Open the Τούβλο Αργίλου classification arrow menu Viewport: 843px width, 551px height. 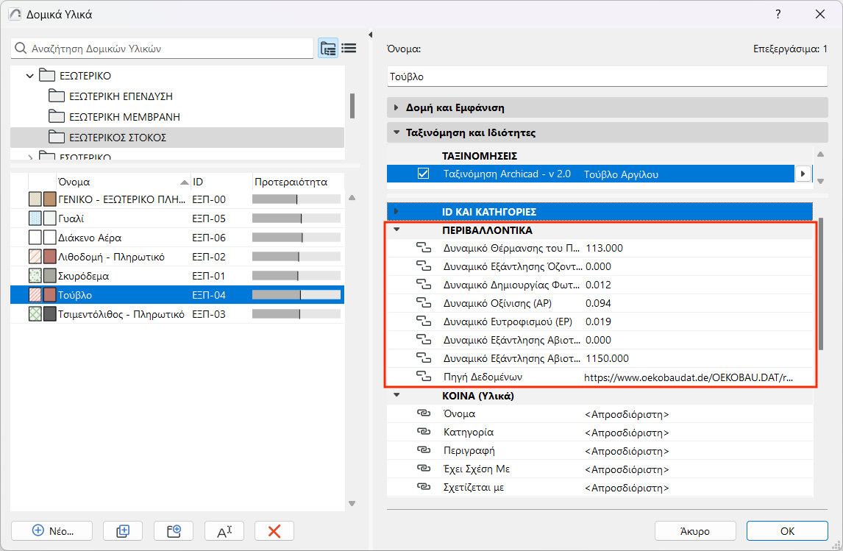[803, 174]
